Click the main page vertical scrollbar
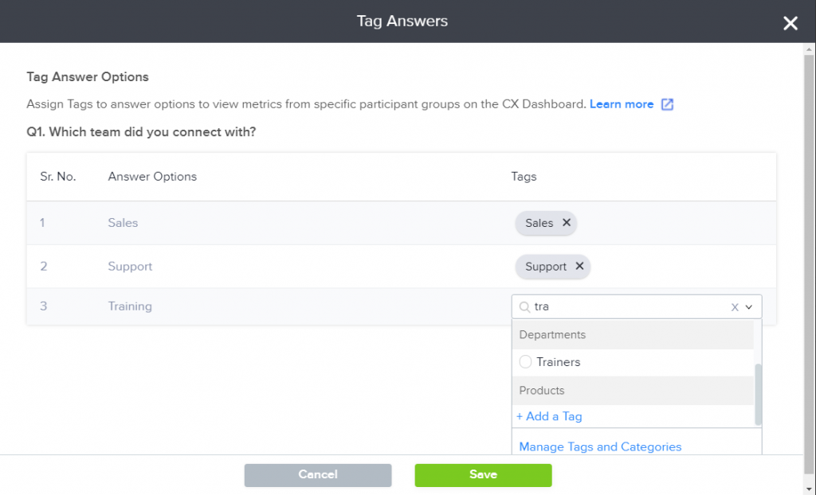Image resolution: width=816 pixels, height=495 pixels. click(810, 263)
